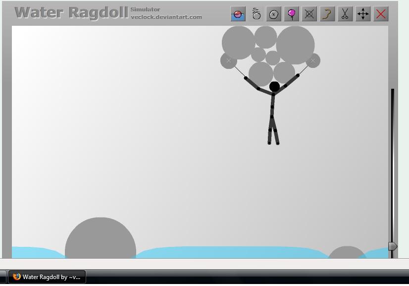Click the Water Ragdoll title text
The image size is (409, 286).
pos(71,12)
